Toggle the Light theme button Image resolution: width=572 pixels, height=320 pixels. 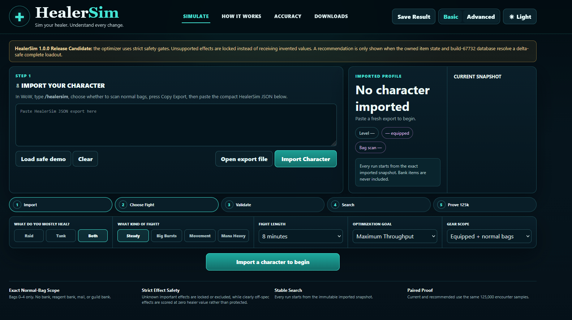(520, 17)
